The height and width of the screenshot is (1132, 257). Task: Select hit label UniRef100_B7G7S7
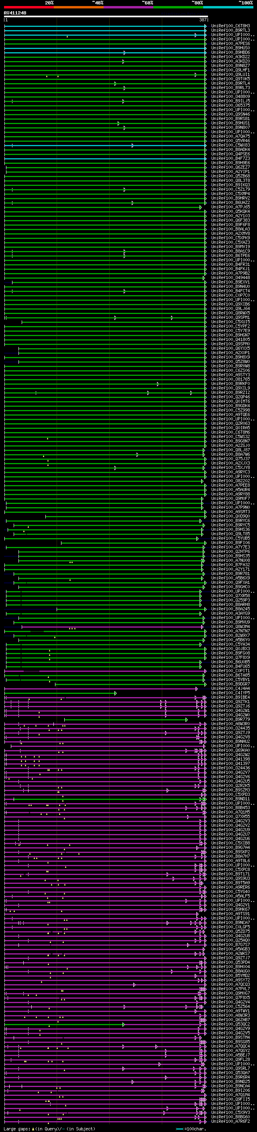click(230, 945)
